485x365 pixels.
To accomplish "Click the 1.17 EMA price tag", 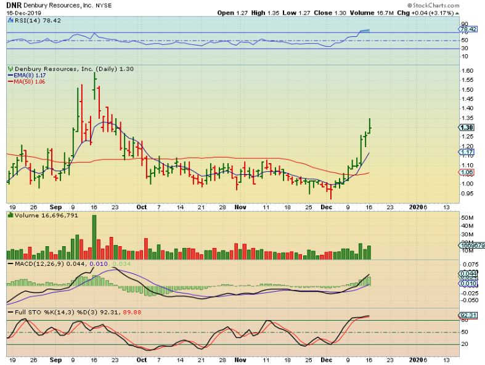I will (466, 152).
